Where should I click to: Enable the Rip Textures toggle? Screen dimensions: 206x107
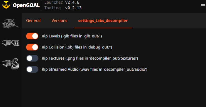(32, 58)
